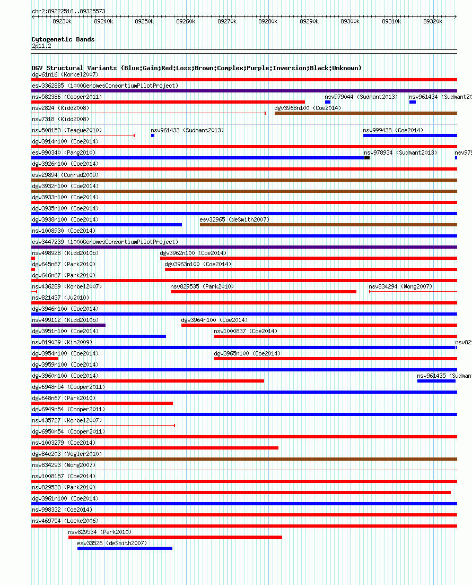Select dgv3961n100 (Coe2014) label

pos(66,500)
